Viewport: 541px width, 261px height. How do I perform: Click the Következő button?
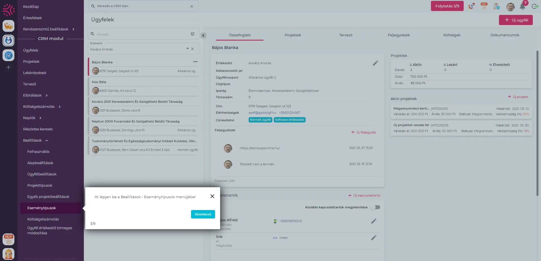pos(203,214)
